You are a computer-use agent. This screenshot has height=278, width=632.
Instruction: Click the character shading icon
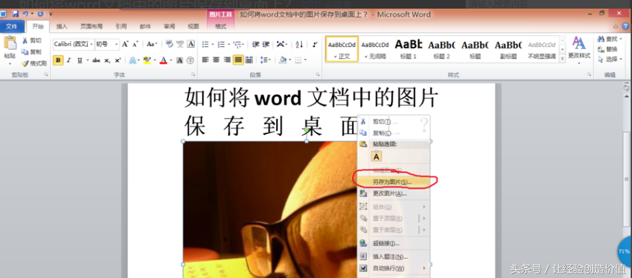(x=180, y=60)
